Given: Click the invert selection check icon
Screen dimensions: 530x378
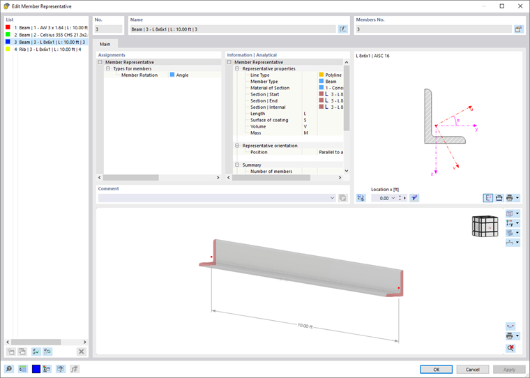Looking at the screenshot, I should click(x=47, y=351).
